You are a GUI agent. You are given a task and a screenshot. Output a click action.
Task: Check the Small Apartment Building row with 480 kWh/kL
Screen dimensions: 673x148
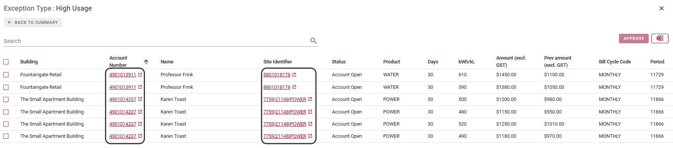6,112
